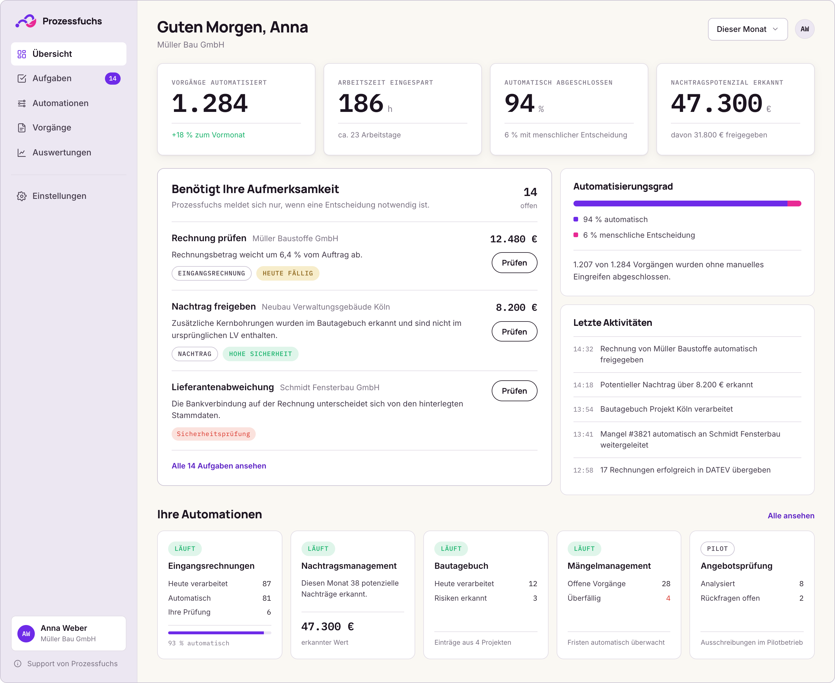Select the 14:18 Potentieller Nachtrag activity

coord(687,385)
